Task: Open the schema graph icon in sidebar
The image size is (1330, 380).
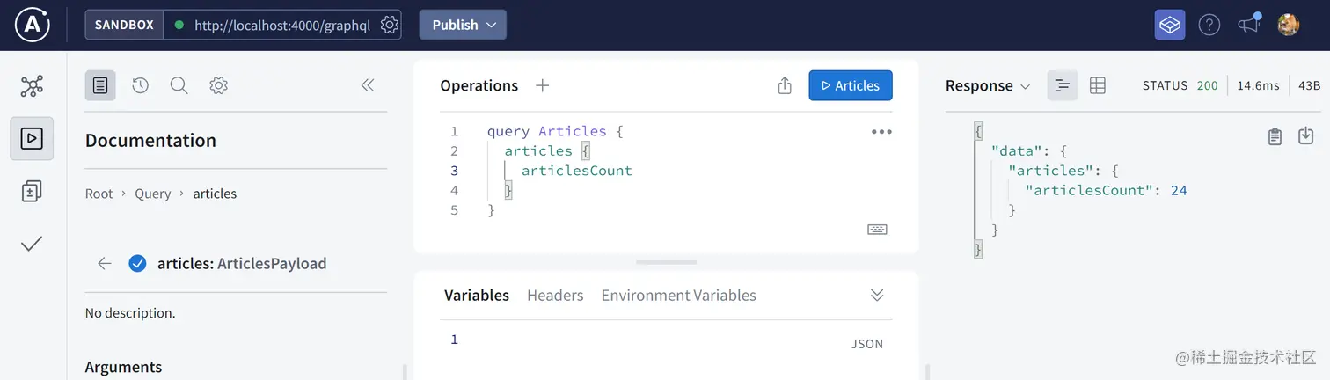Action: [x=32, y=86]
